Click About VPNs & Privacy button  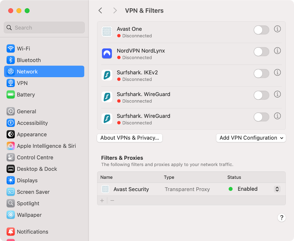(x=129, y=138)
